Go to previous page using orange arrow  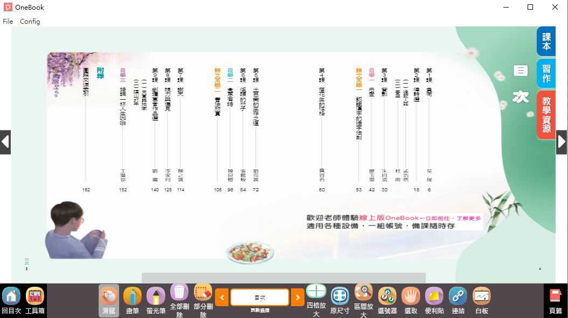pyautogui.click(x=221, y=298)
